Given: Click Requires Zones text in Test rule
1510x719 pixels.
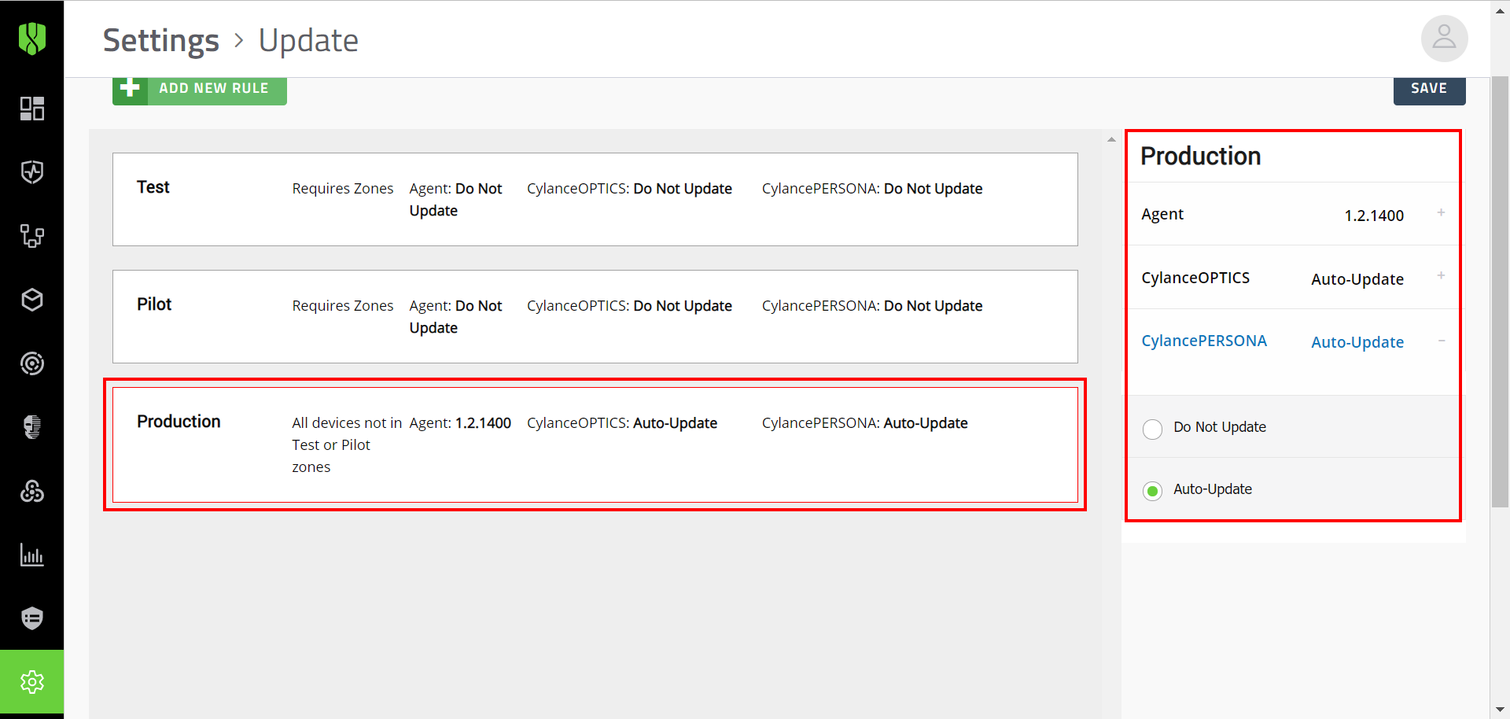Looking at the screenshot, I should click(343, 189).
